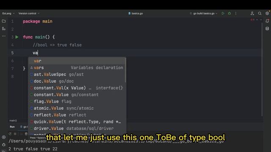Choose 'driver.Value database/sql/driver' completion

(x=77, y=128)
